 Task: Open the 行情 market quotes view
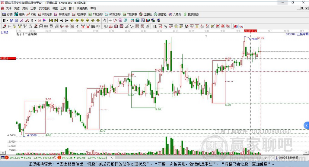point(7,14)
